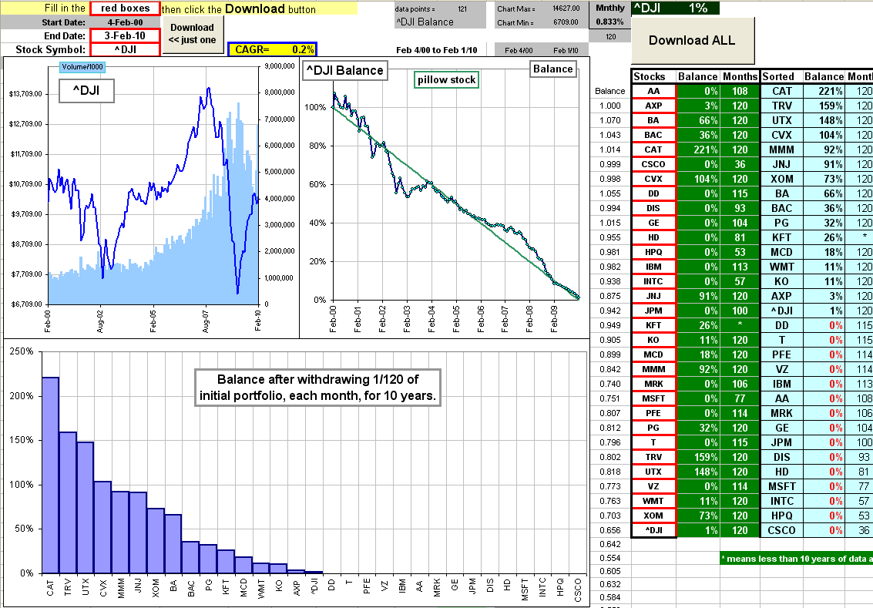The height and width of the screenshot is (608, 873).
Task: Click the TRV bar in bar chart
Action: [68, 502]
